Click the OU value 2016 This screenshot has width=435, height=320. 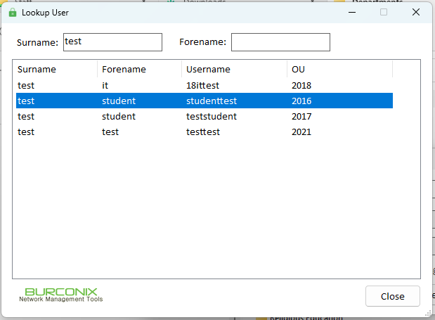click(301, 101)
